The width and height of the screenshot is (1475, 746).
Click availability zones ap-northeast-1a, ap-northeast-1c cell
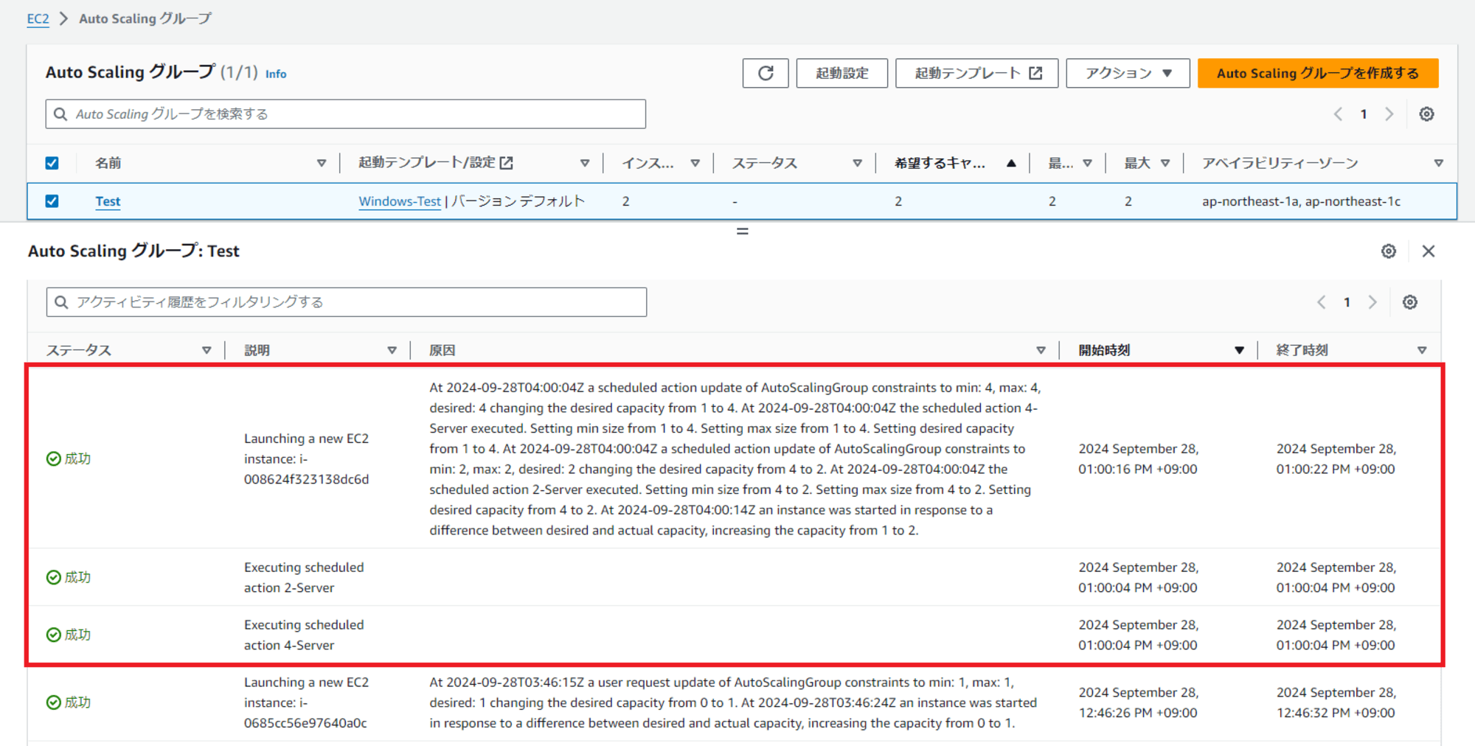[1301, 201]
